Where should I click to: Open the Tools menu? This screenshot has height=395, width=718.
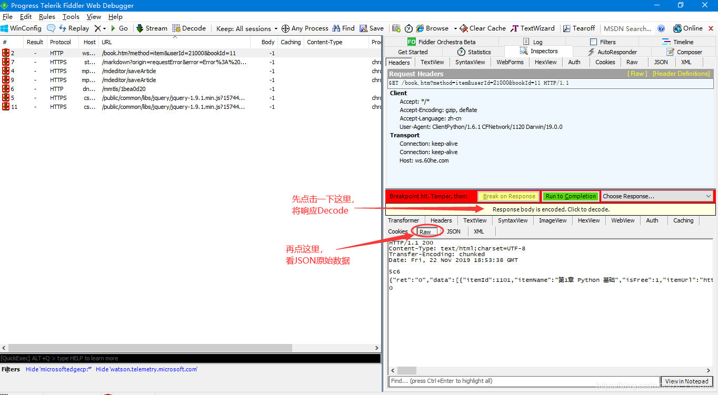point(71,17)
